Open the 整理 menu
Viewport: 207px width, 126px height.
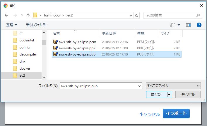coord(11,25)
